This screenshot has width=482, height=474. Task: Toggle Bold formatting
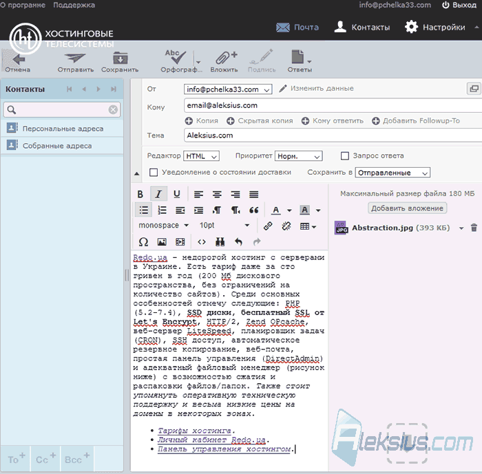click(140, 194)
